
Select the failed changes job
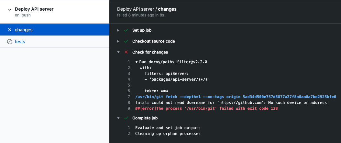pyautogui.click(x=55, y=29)
